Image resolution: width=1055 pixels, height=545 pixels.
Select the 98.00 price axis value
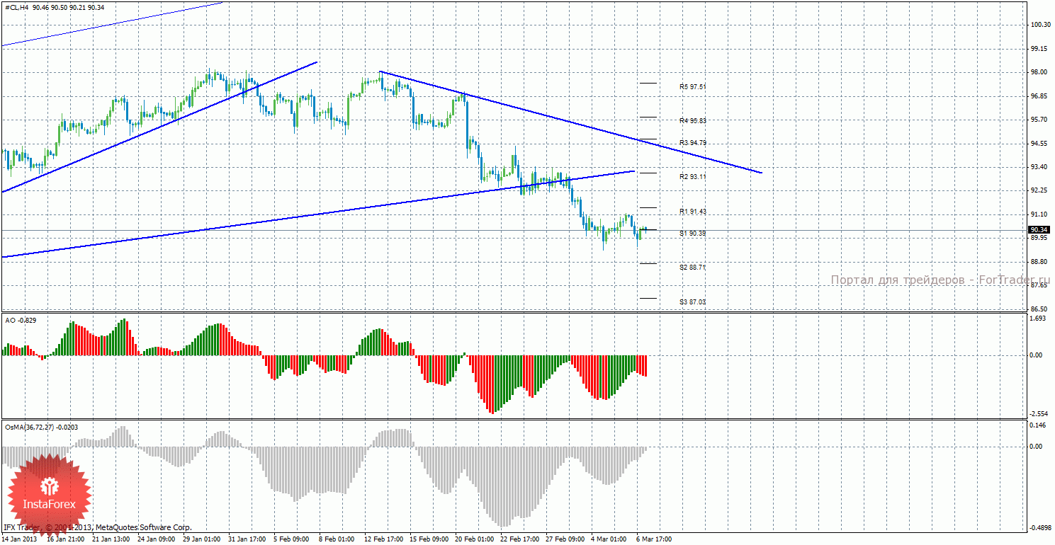1040,72
